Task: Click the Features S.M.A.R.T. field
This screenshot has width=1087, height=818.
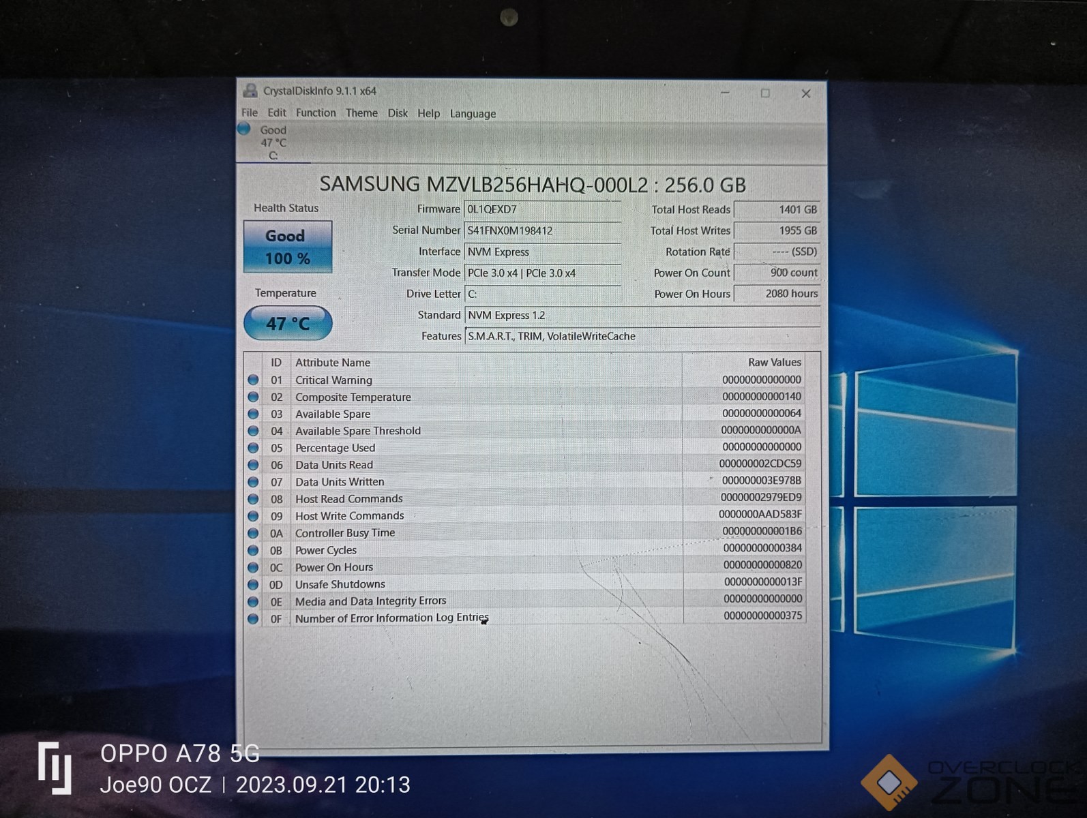Action: 642,336
